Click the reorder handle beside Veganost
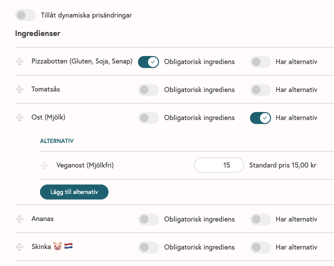The width and height of the screenshot is (334, 266). (44, 165)
